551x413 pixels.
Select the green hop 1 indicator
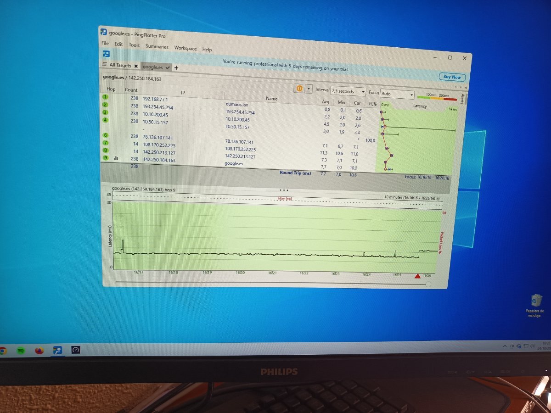(x=105, y=97)
